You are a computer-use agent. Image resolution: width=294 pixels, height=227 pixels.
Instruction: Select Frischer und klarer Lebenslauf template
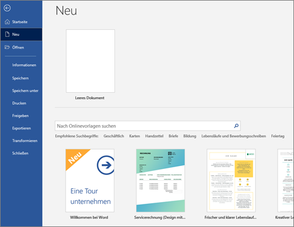[231, 181]
